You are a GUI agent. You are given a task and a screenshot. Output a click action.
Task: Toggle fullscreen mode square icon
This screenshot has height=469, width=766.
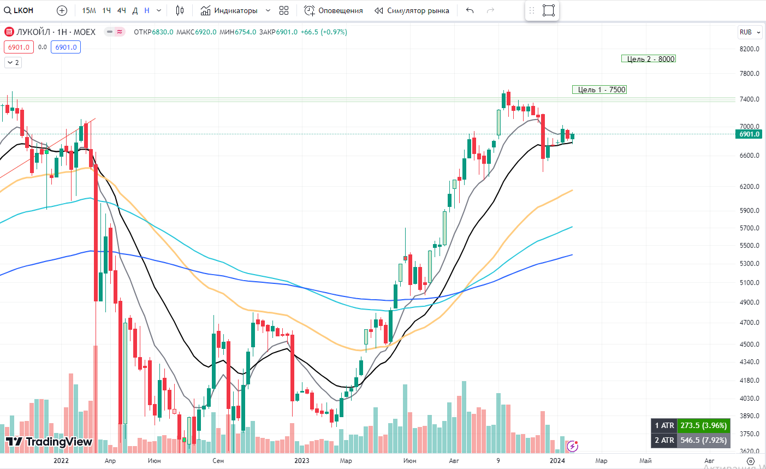549,10
